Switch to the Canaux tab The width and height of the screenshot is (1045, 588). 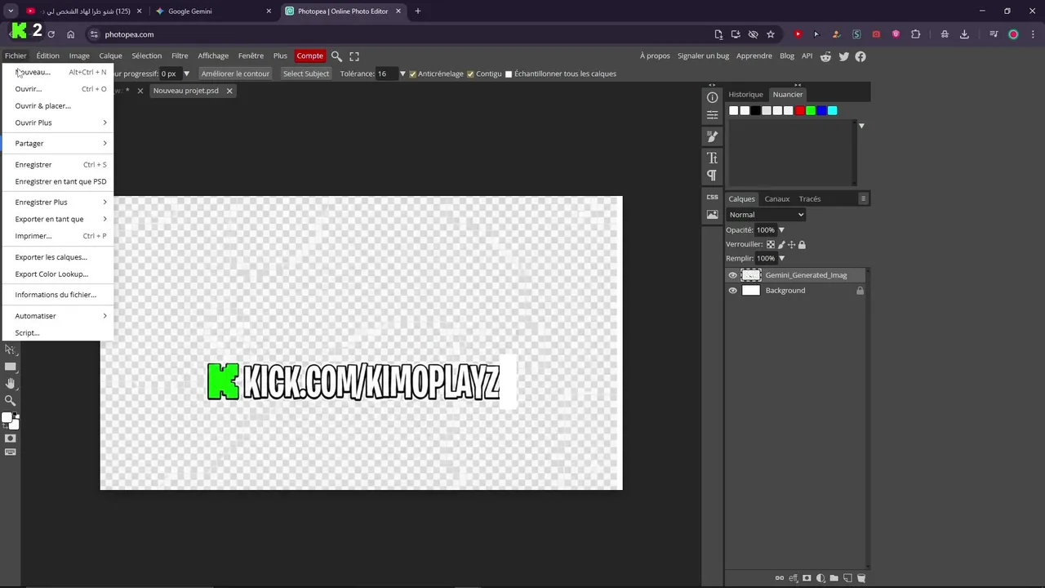(777, 199)
